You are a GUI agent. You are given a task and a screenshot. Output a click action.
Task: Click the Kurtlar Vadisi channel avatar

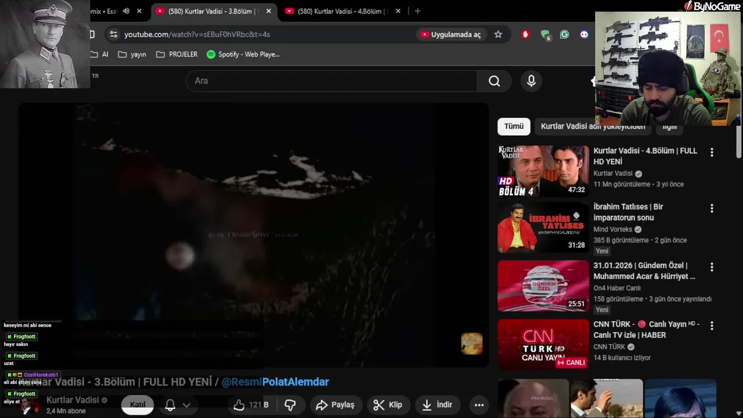[x=30, y=405]
